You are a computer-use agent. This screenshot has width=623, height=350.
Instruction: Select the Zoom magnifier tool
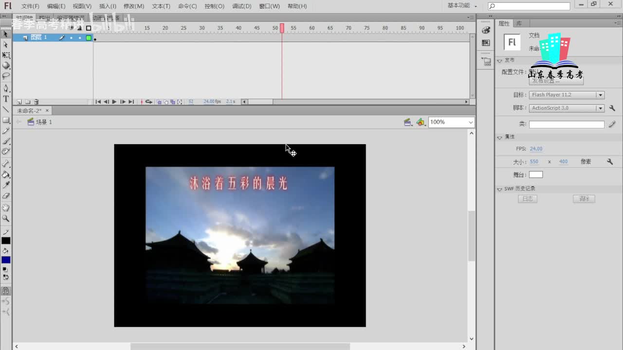6,219
